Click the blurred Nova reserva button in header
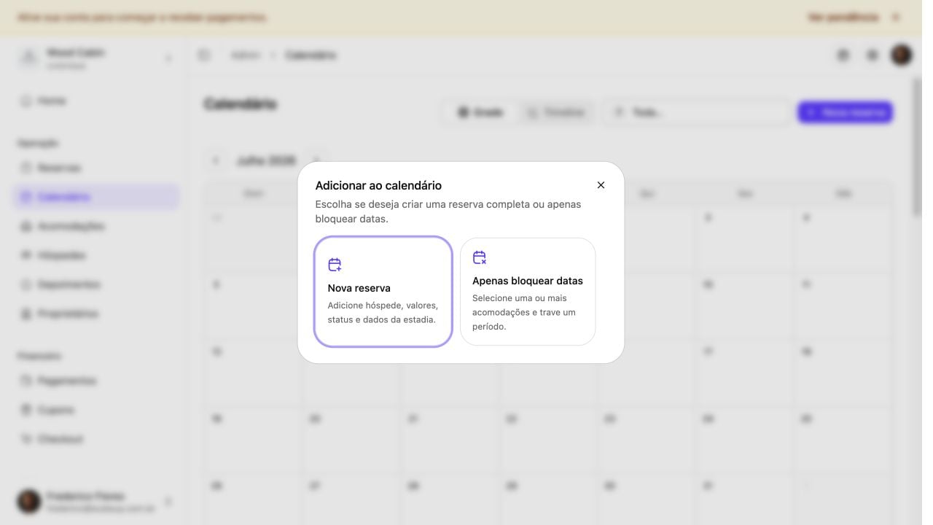Viewport: 933px width, 525px height. (845, 112)
